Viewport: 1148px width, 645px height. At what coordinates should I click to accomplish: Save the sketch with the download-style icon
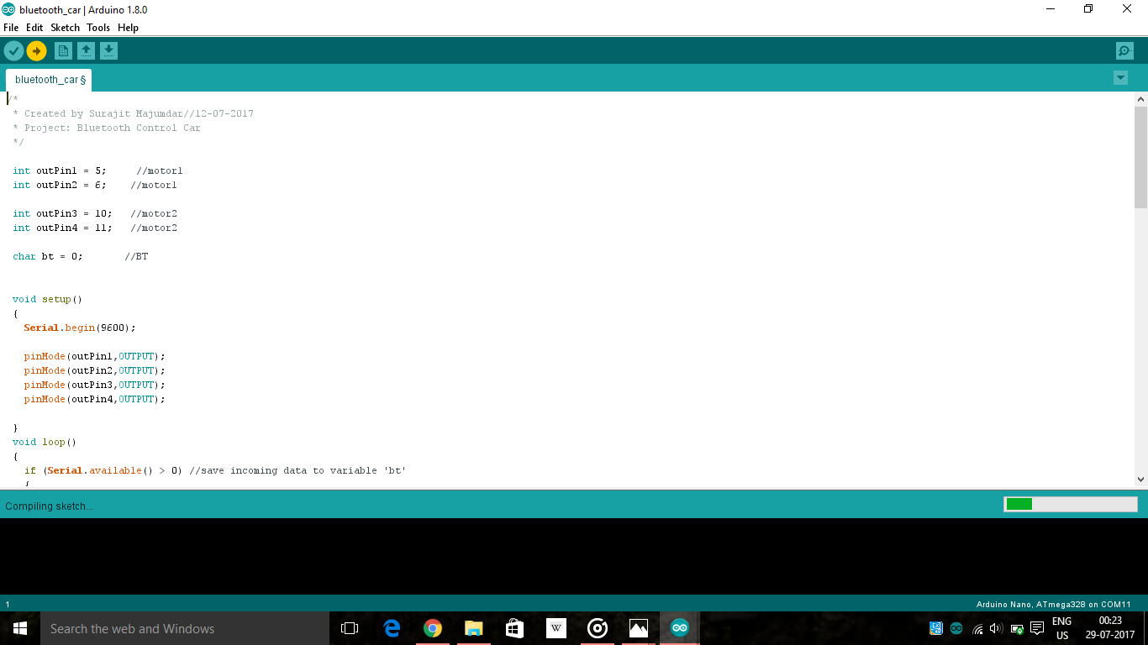[109, 50]
